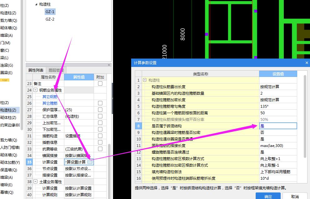Edit the 是否属于砖混结构 value field
The width and height of the screenshot is (310, 199).
[x=278, y=126]
